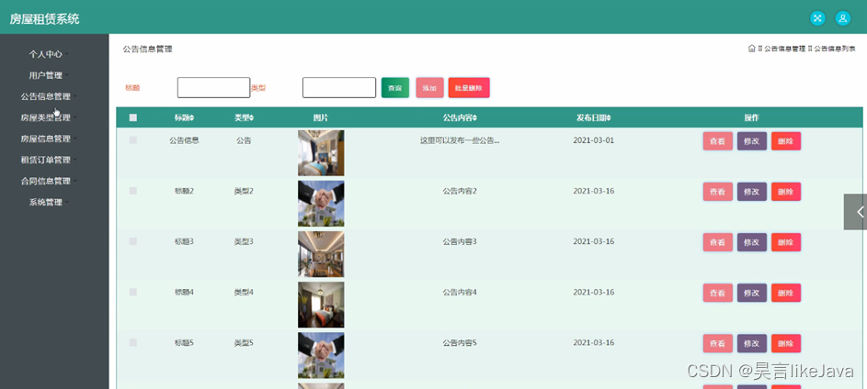Check the 标题3 row checkbox

pos(133,241)
